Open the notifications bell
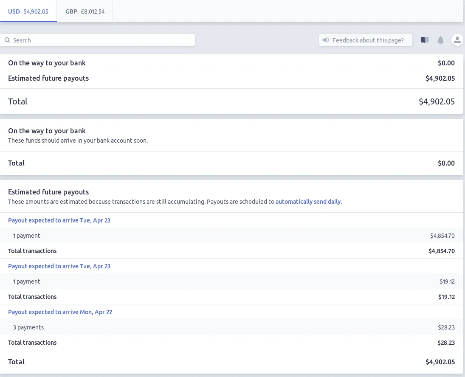This screenshot has width=465, height=377. 440,40
